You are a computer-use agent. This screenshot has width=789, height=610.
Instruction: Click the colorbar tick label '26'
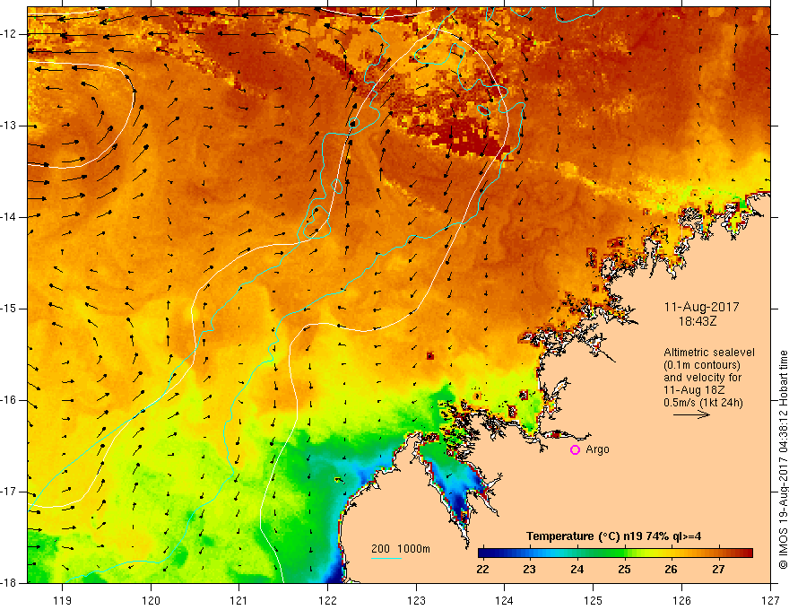pyautogui.click(x=671, y=570)
